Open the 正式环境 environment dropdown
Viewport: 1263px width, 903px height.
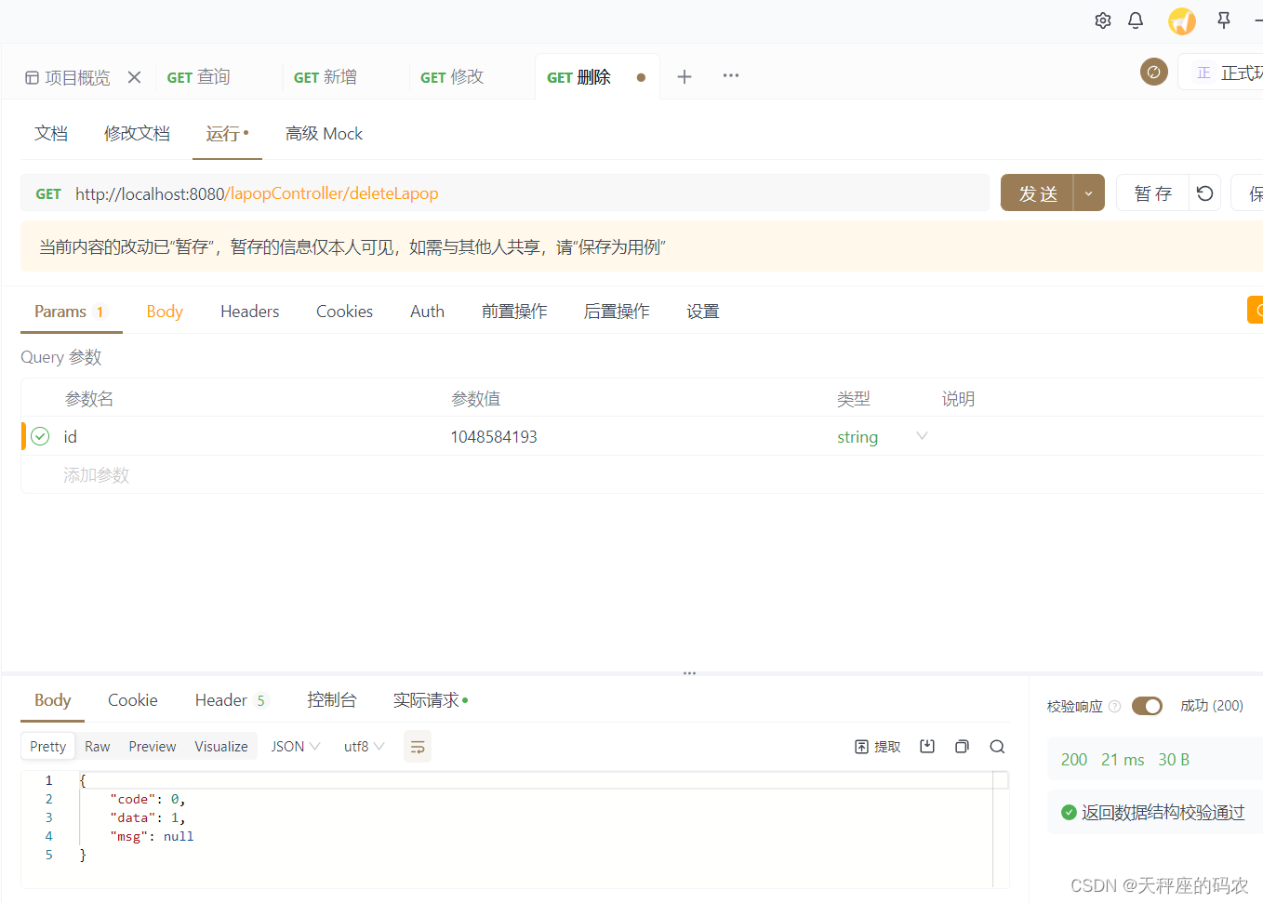(1222, 73)
